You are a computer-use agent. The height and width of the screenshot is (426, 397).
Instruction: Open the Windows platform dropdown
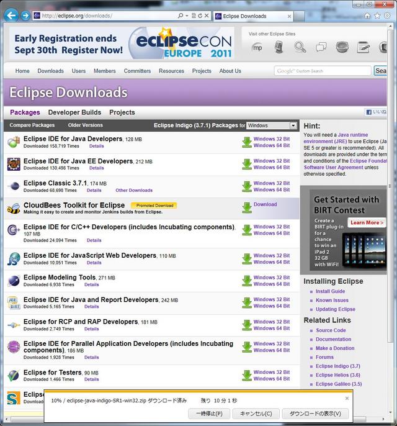tap(272, 125)
